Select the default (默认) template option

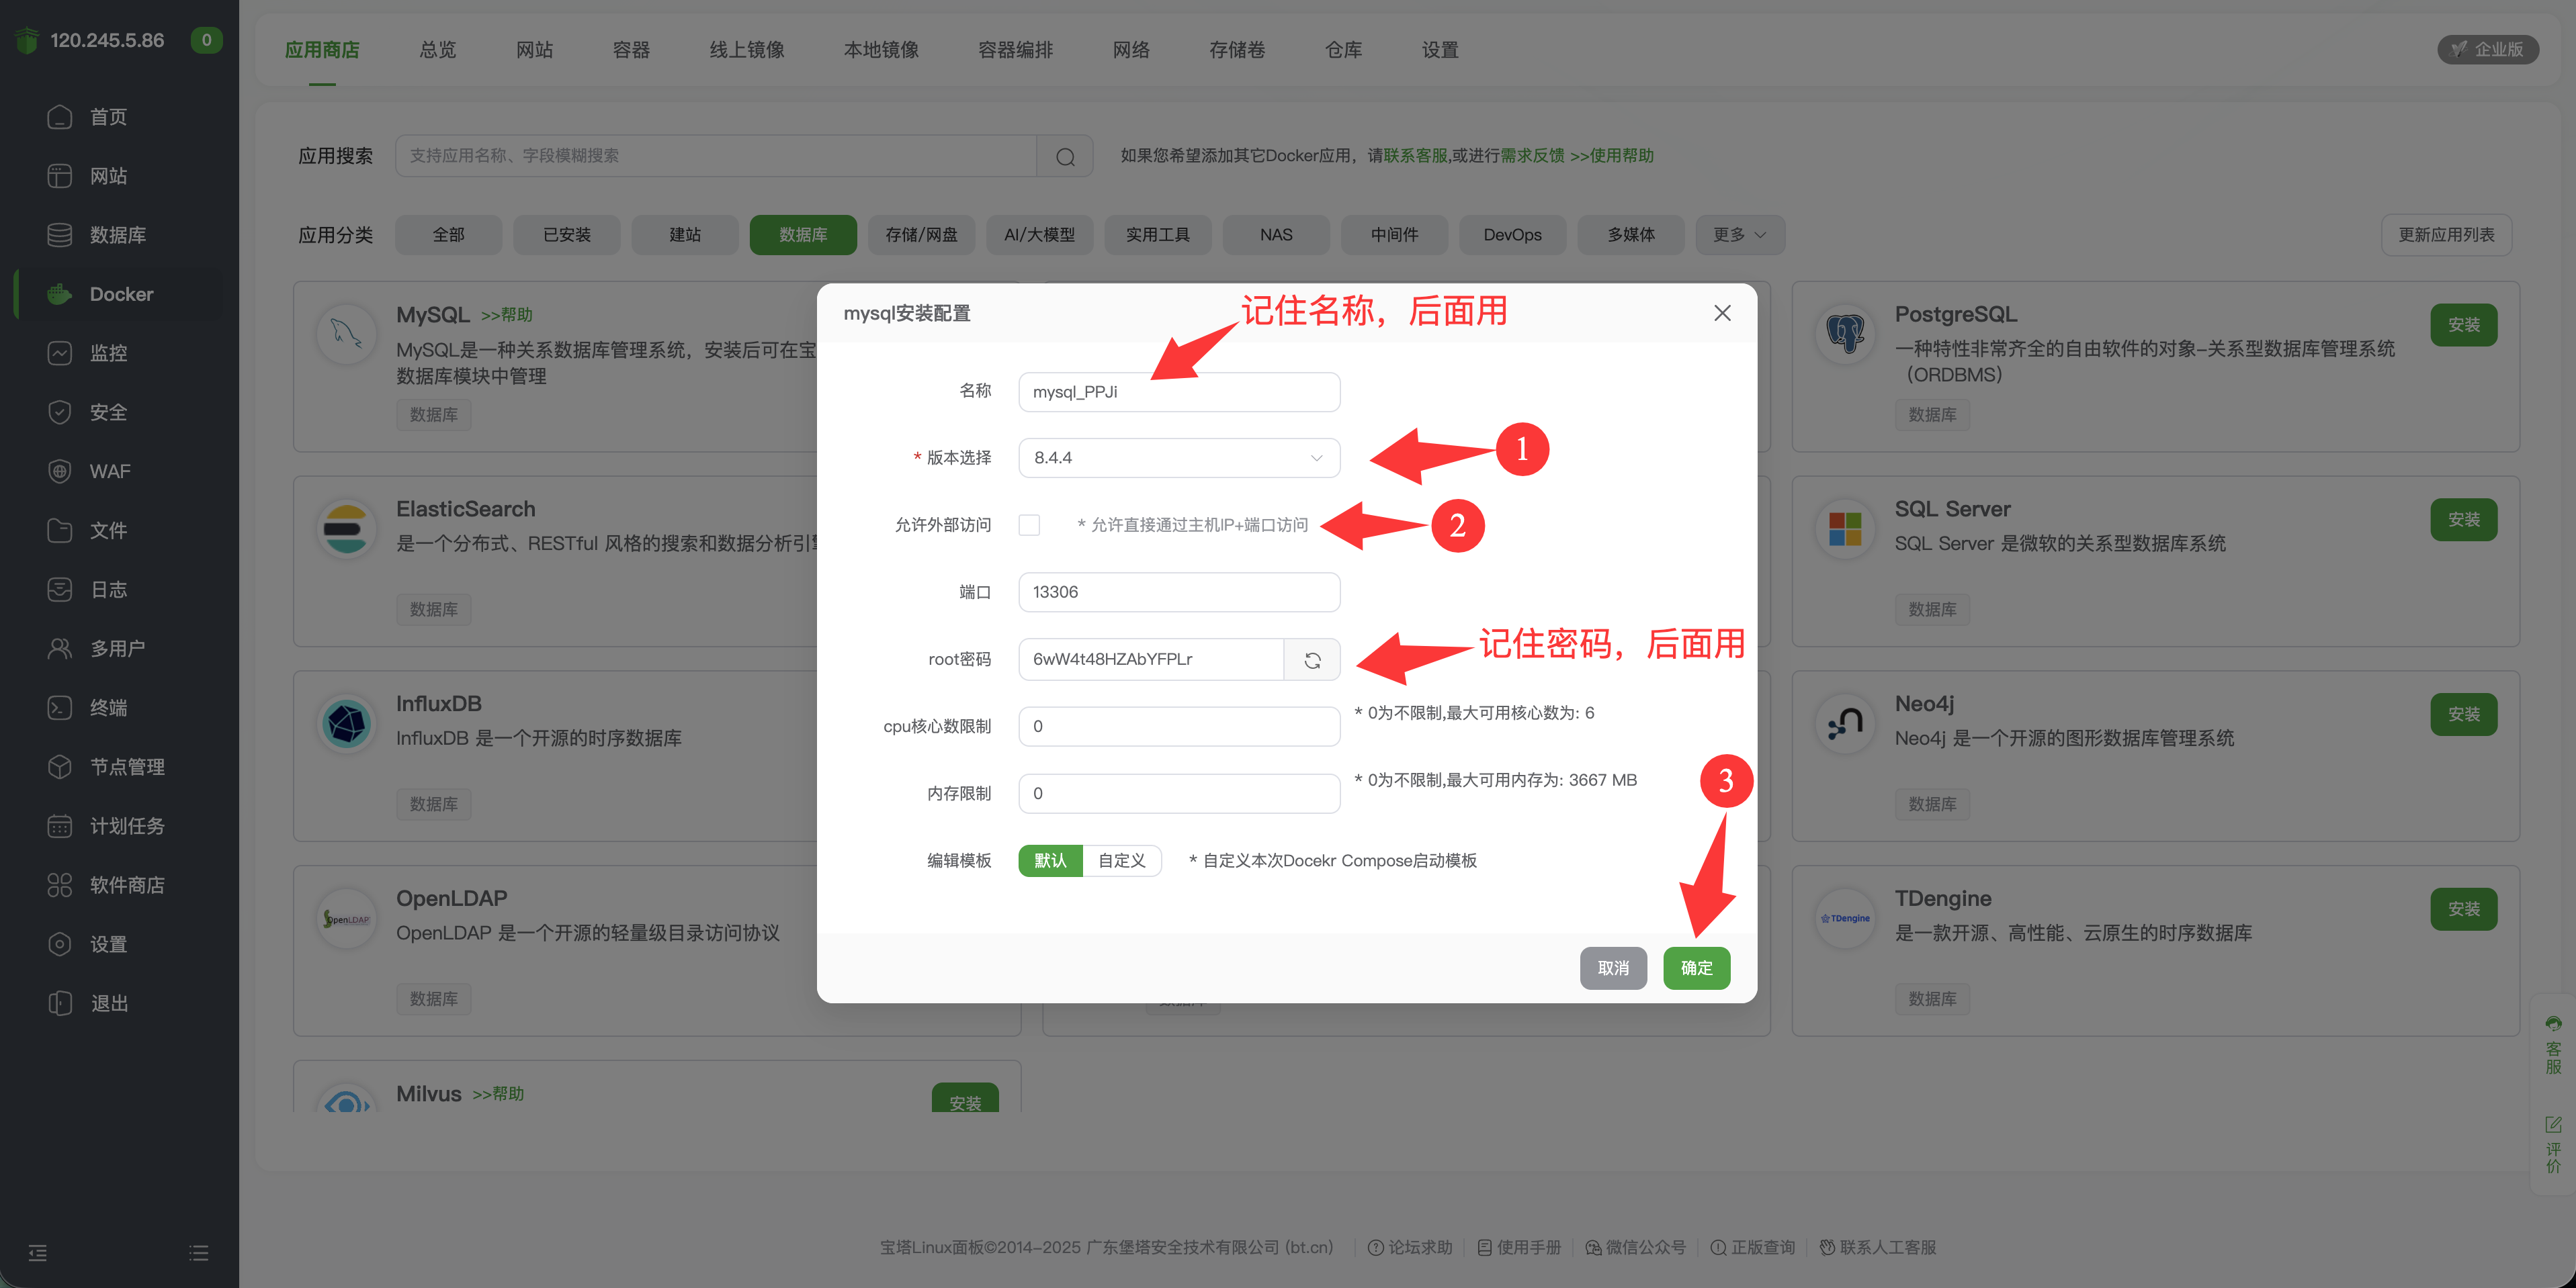[1050, 860]
